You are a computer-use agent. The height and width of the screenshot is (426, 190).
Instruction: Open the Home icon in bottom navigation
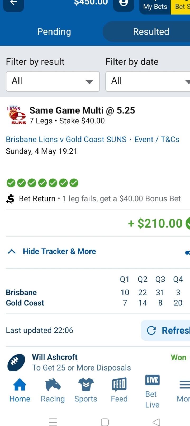click(x=20, y=385)
